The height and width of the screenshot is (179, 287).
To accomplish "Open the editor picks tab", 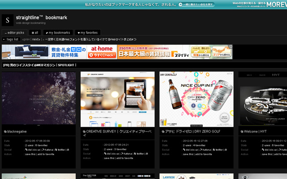I will (15, 33).
